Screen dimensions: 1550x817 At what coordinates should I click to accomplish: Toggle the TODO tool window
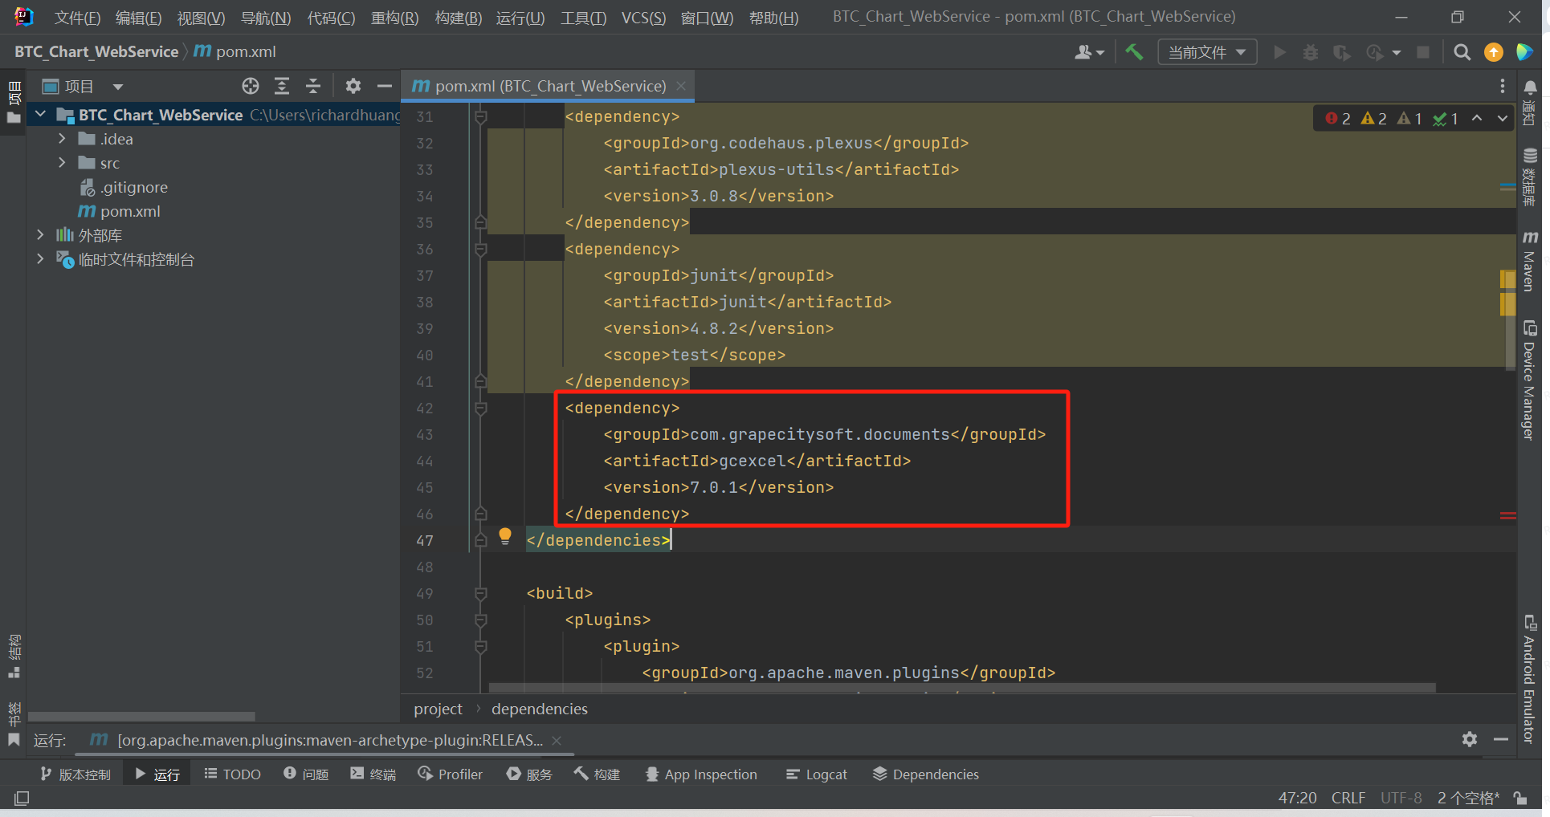[x=233, y=774]
